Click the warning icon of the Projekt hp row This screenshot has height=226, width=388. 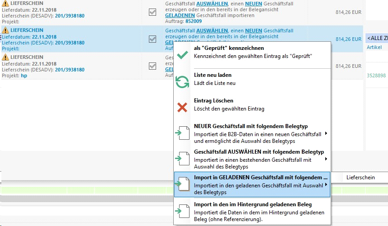pos(5,57)
